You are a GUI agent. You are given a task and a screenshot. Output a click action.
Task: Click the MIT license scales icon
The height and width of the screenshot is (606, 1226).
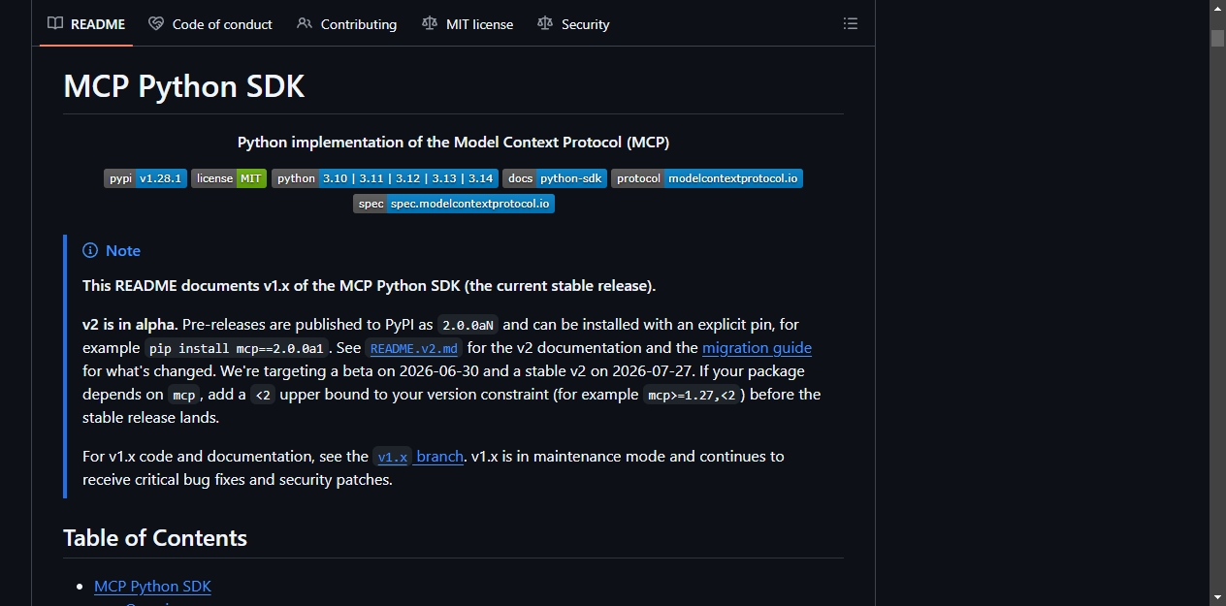430,24
